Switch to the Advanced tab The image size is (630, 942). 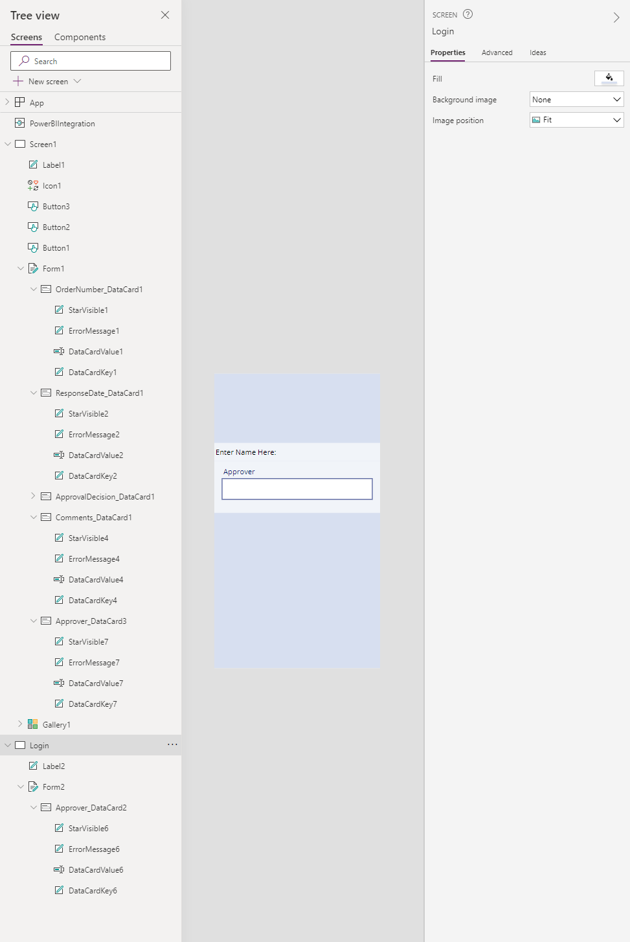pyautogui.click(x=497, y=52)
